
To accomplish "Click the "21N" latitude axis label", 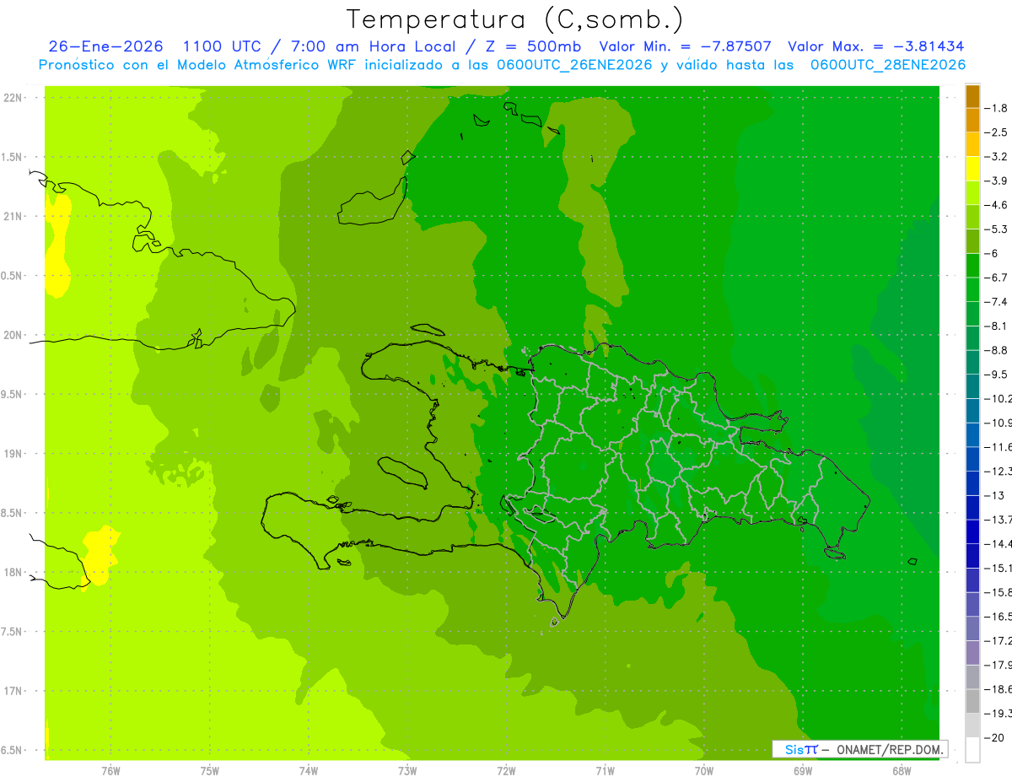I will pos(13,217).
